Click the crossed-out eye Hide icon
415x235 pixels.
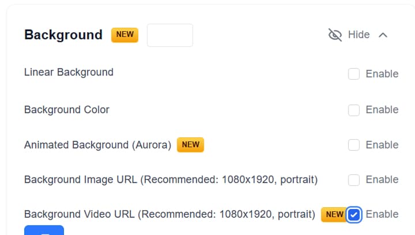(335, 35)
